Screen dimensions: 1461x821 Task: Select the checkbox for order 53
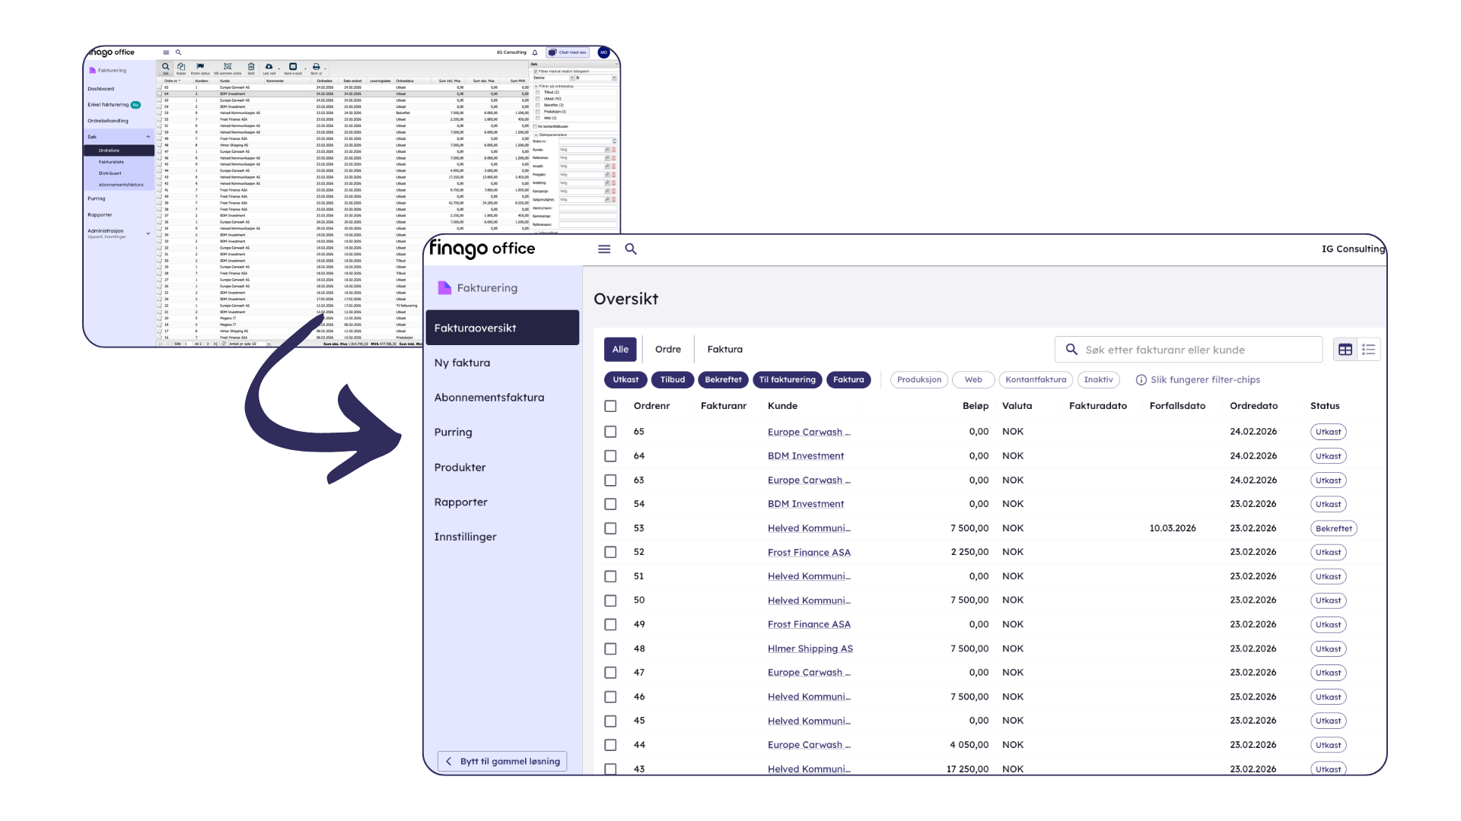pos(610,528)
